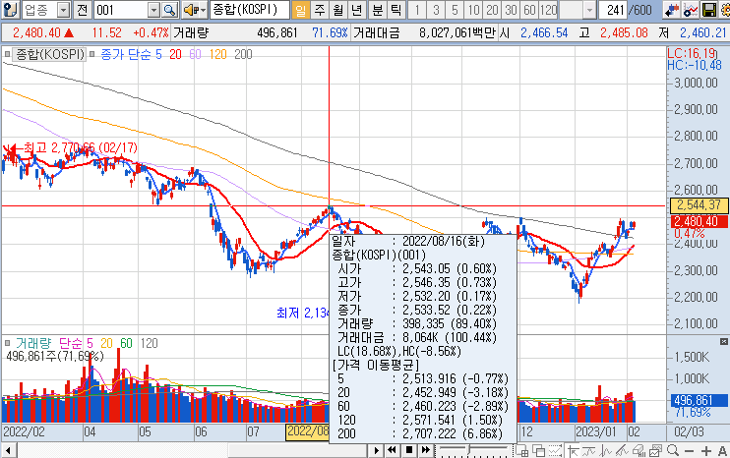Click the 2022/08 highlighted date marker
730x458 pixels.
pyautogui.click(x=307, y=431)
